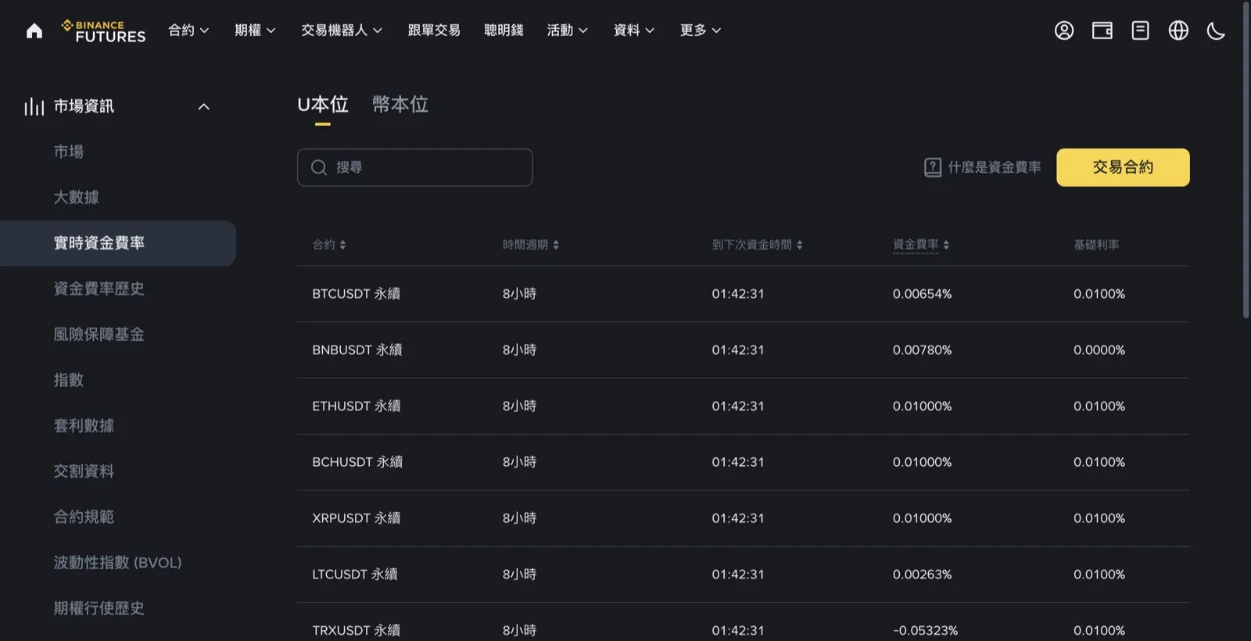Open 套利數據 in the sidebar
Image resolution: width=1251 pixels, height=641 pixels.
pos(84,426)
